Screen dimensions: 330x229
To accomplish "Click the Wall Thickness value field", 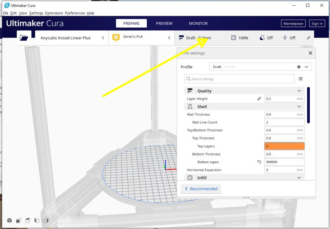I will pyautogui.click(x=284, y=114).
